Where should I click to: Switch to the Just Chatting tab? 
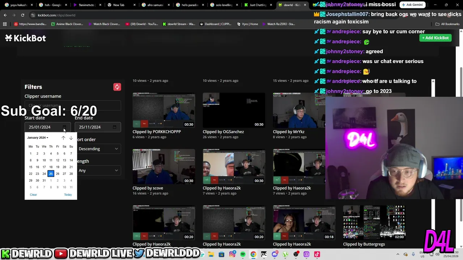[x=258, y=5]
